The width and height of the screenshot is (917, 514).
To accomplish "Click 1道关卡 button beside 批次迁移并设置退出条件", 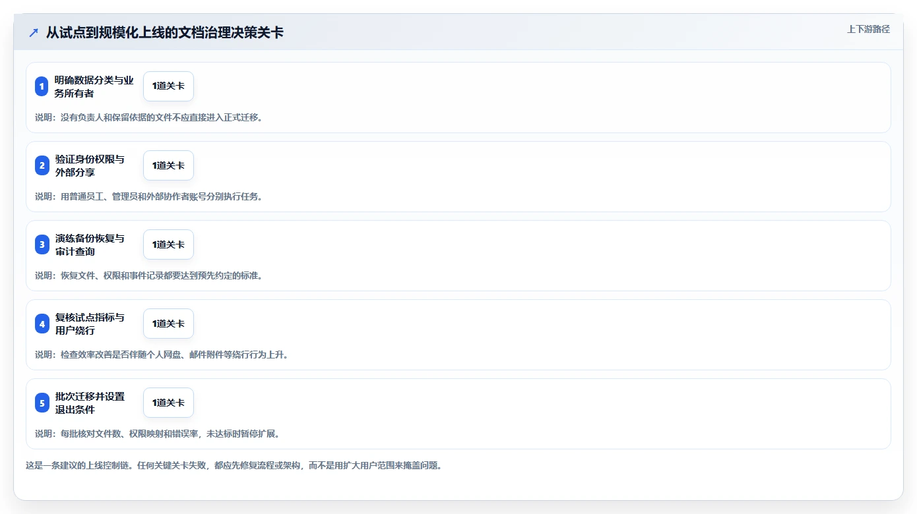I will click(168, 403).
